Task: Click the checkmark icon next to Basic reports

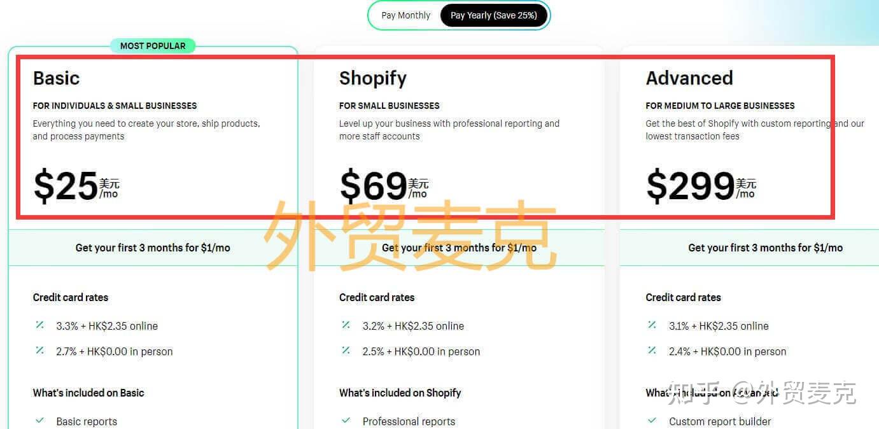Action: click(39, 421)
